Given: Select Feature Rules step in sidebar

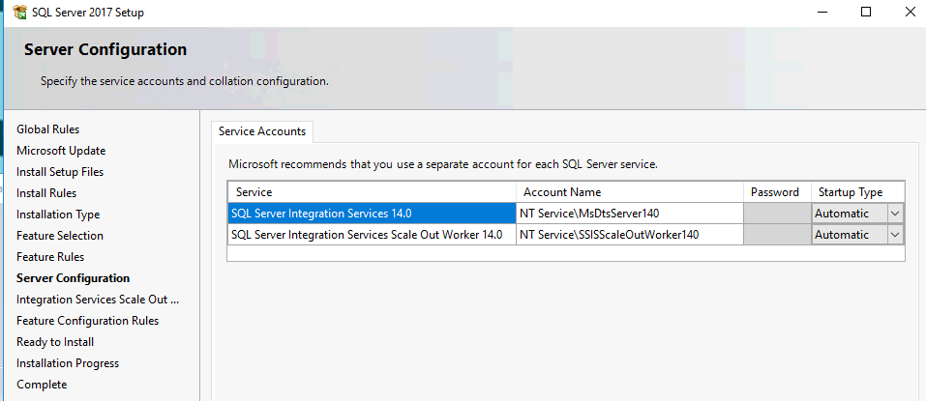Looking at the screenshot, I should point(50,256).
